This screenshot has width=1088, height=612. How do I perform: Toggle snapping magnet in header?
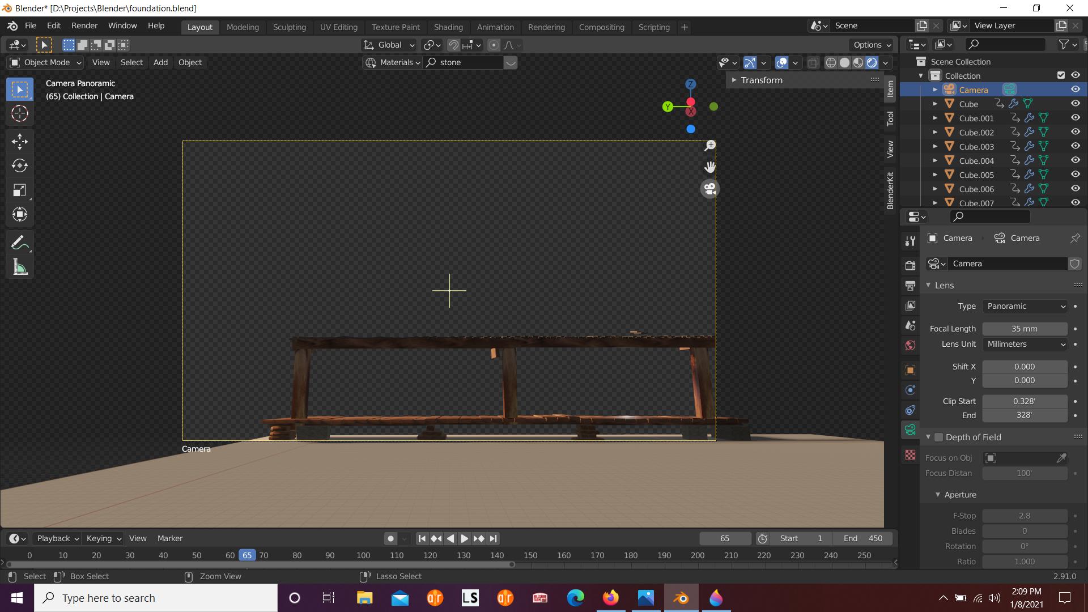tap(453, 45)
